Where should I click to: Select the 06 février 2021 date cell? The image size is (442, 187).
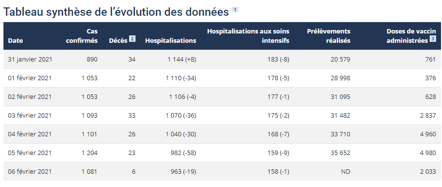tap(30, 172)
